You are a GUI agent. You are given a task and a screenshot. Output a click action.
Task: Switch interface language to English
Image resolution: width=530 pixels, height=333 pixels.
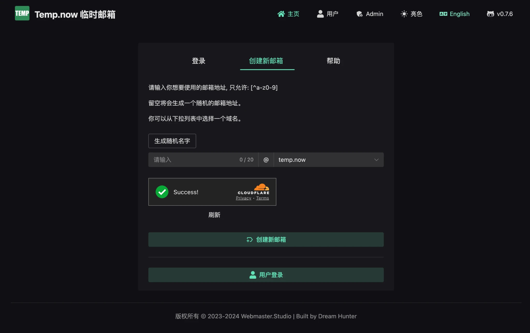click(459, 14)
